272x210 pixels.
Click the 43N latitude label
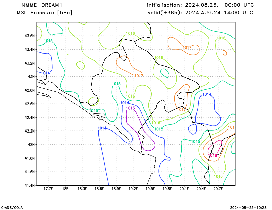pyautogui.click(x=31, y=77)
